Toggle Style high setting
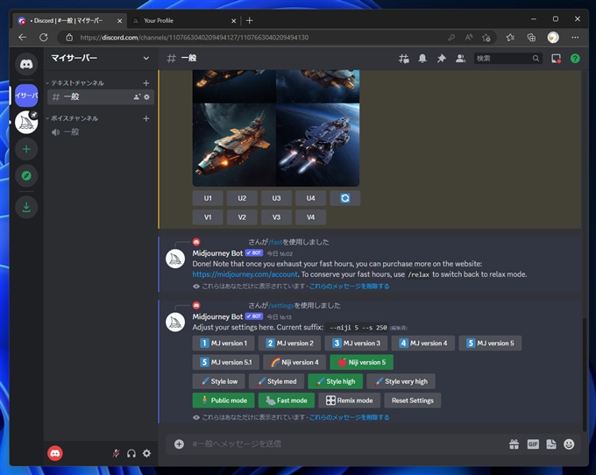This screenshot has height=475, width=596. point(335,381)
